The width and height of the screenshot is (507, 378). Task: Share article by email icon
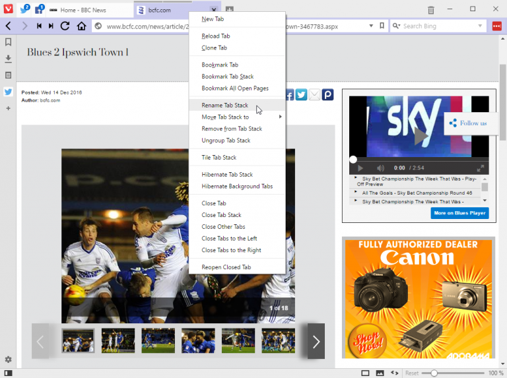314,94
